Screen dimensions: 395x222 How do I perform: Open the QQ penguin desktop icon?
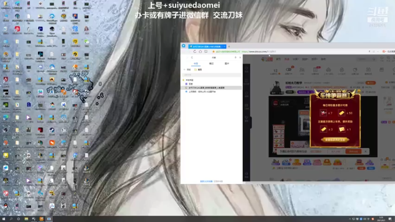[5, 206]
